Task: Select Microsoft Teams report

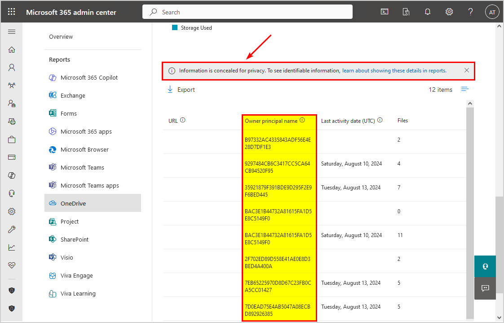Action: tap(82, 167)
